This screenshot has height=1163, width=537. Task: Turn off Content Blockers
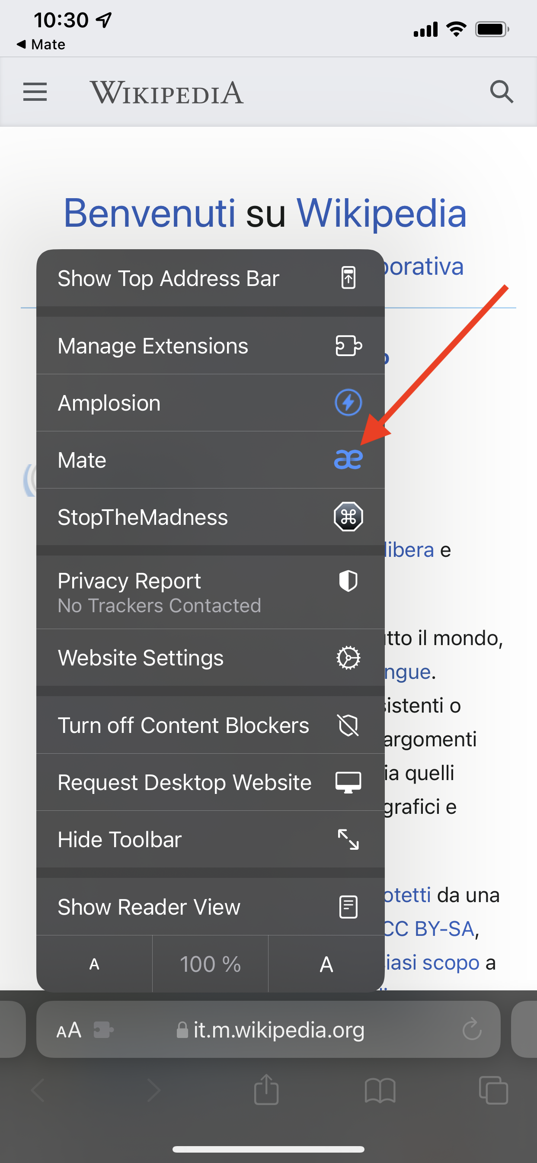[x=210, y=725]
